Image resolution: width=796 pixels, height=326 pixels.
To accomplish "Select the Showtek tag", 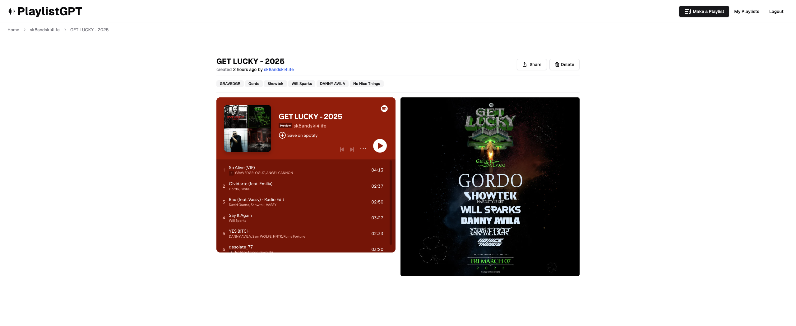I will coord(275,84).
